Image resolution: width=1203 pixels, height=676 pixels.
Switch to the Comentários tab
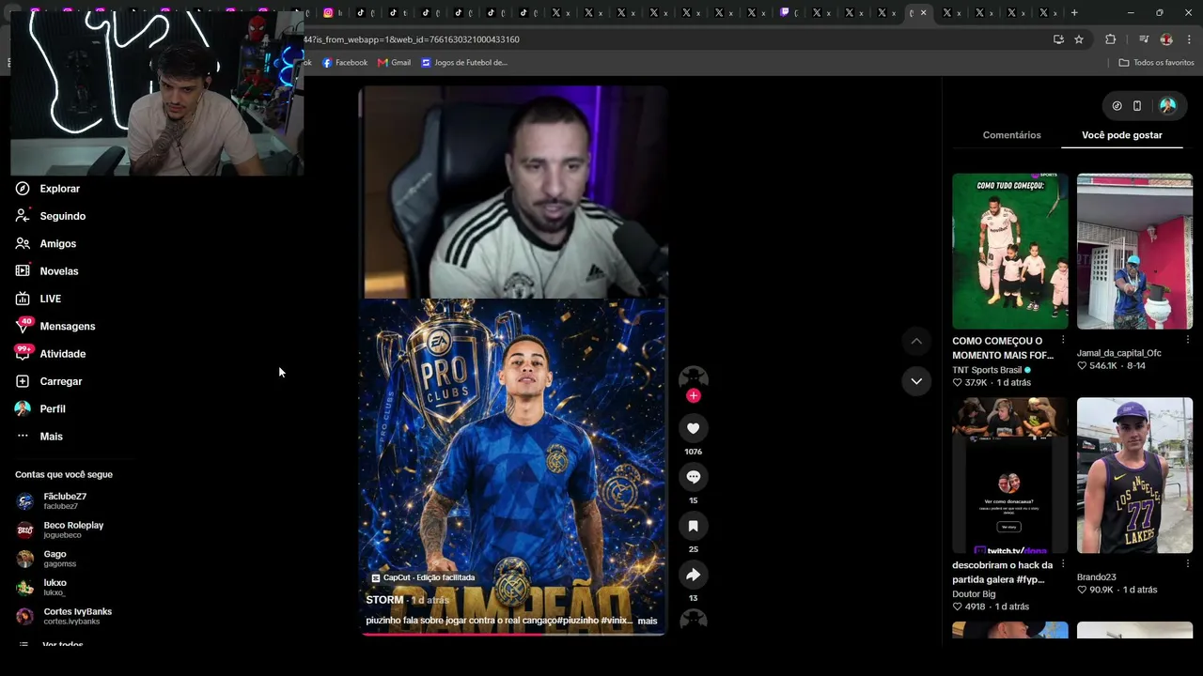click(1011, 135)
